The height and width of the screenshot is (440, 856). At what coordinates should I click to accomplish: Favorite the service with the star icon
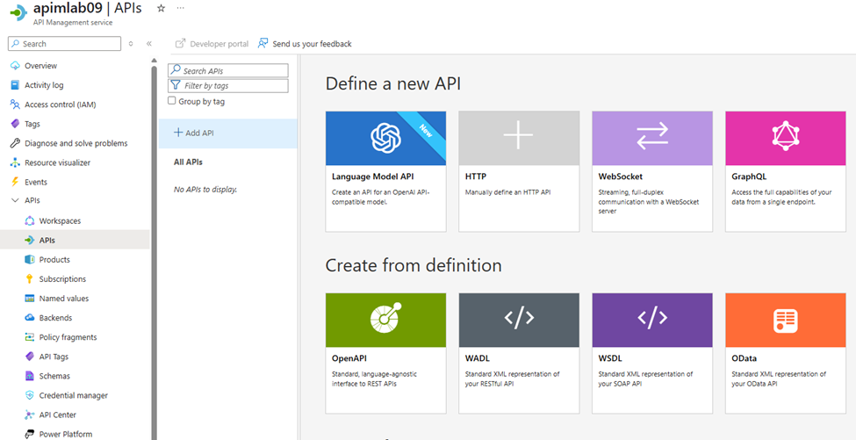click(161, 8)
